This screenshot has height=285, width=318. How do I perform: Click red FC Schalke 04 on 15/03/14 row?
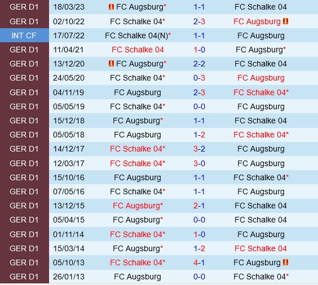260,248
